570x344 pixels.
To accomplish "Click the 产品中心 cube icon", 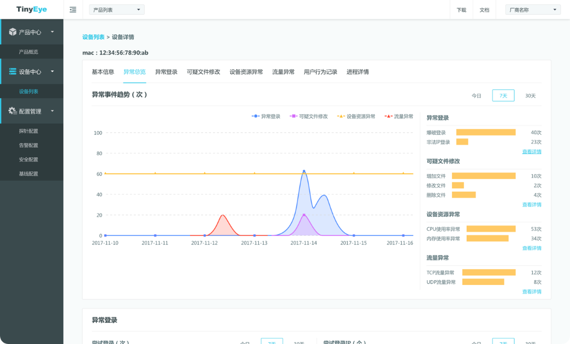I will point(13,32).
